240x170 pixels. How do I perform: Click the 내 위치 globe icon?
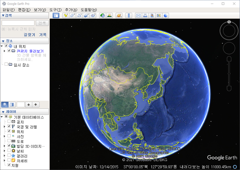[x=10, y=46]
